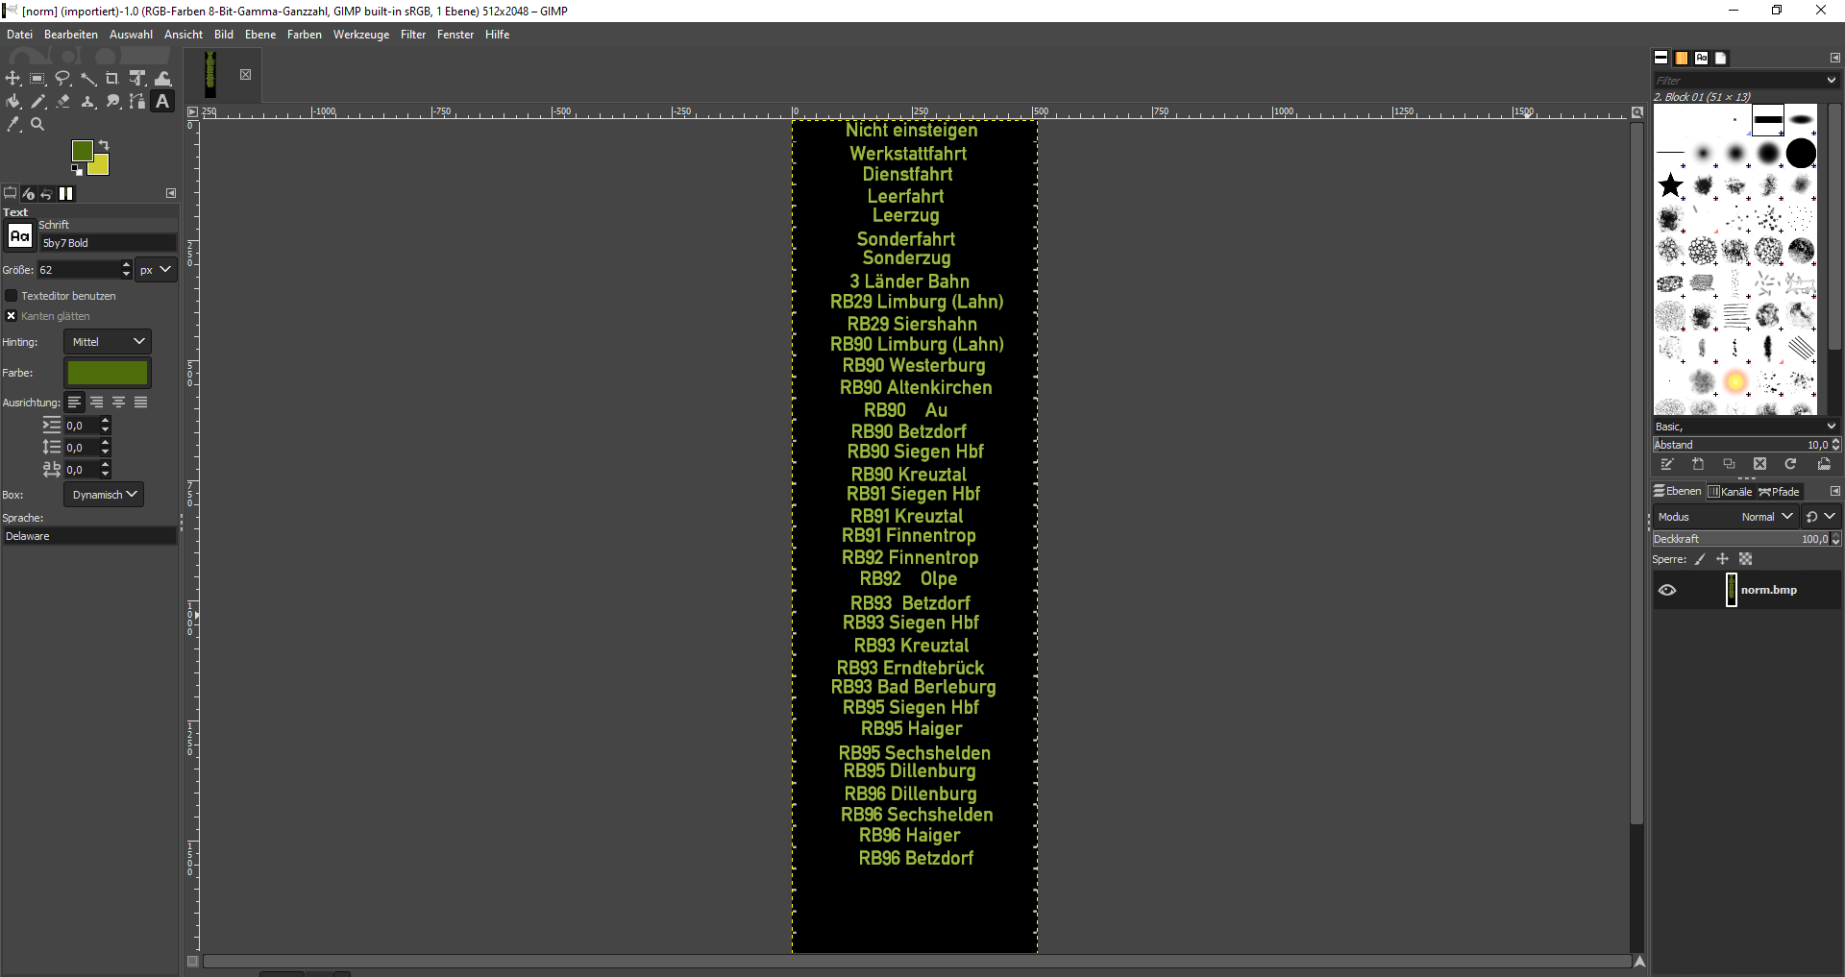Set text justification to filled

141,403
